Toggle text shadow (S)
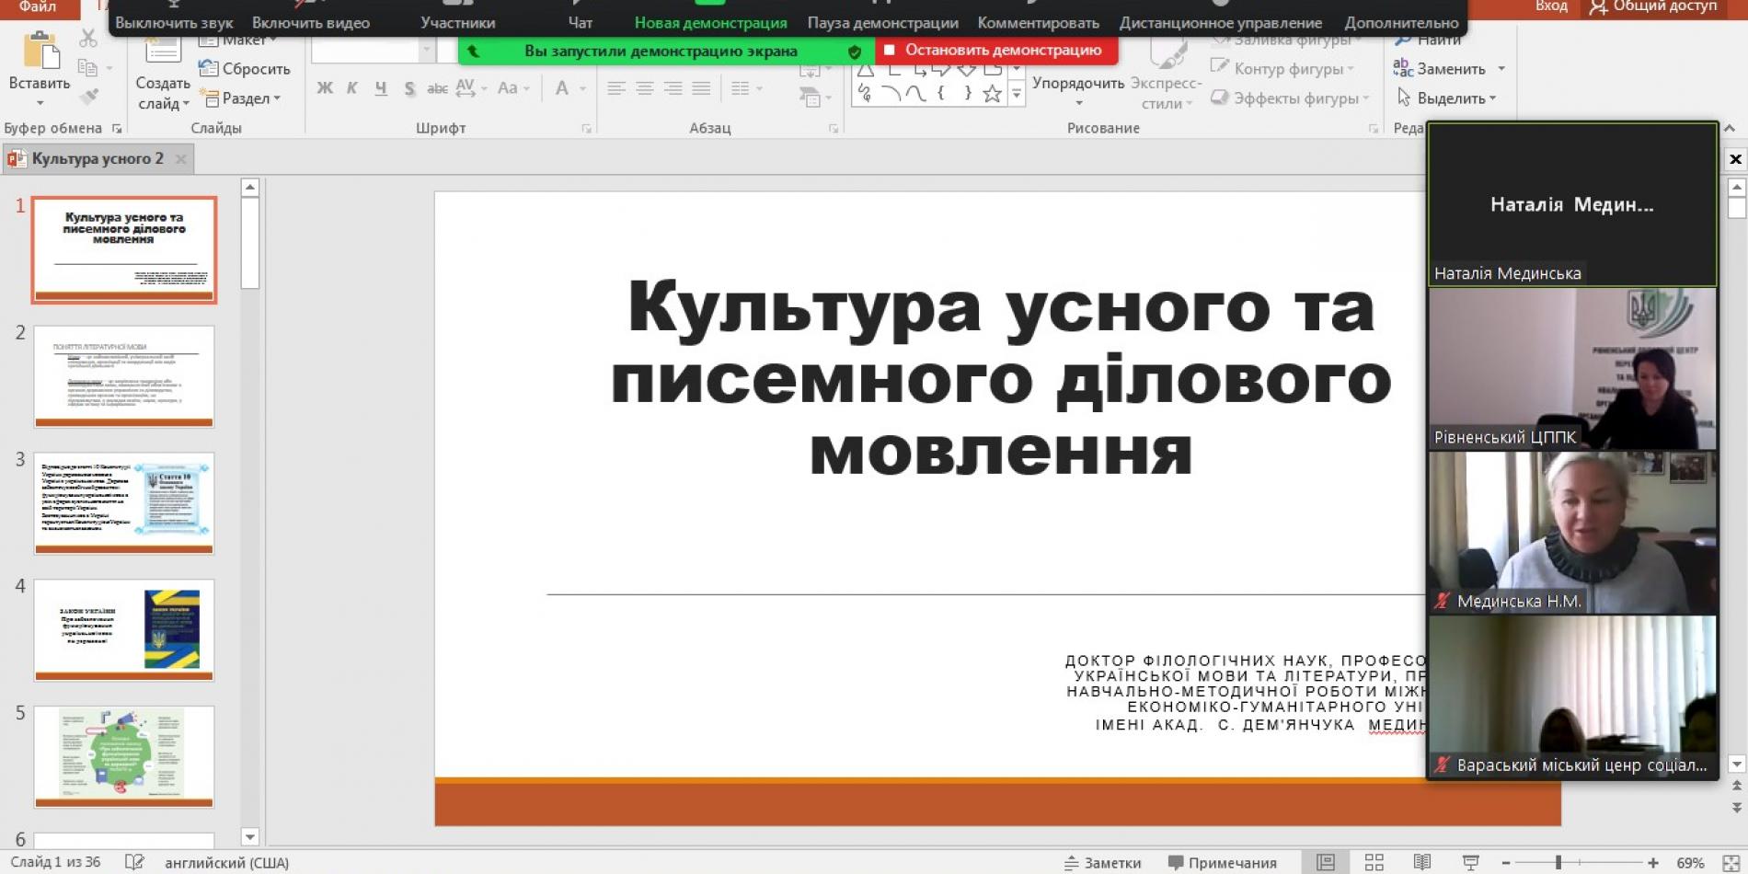The image size is (1748, 874). coord(409,88)
